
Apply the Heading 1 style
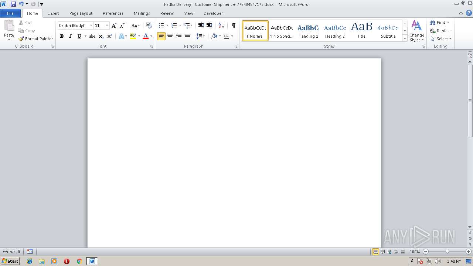[308, 31]
